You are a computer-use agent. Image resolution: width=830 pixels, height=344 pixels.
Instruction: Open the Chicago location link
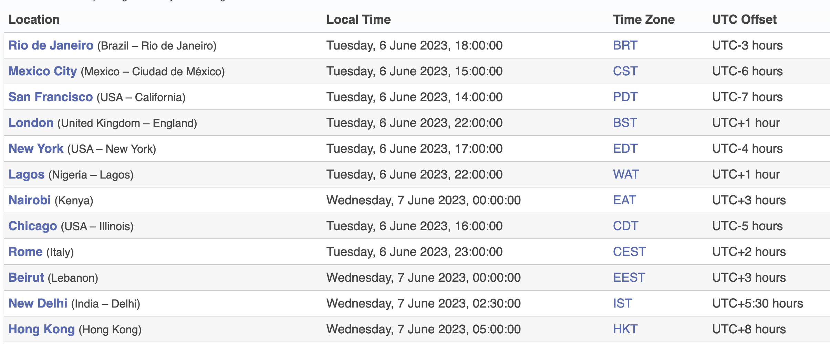[x=33, y=226]
